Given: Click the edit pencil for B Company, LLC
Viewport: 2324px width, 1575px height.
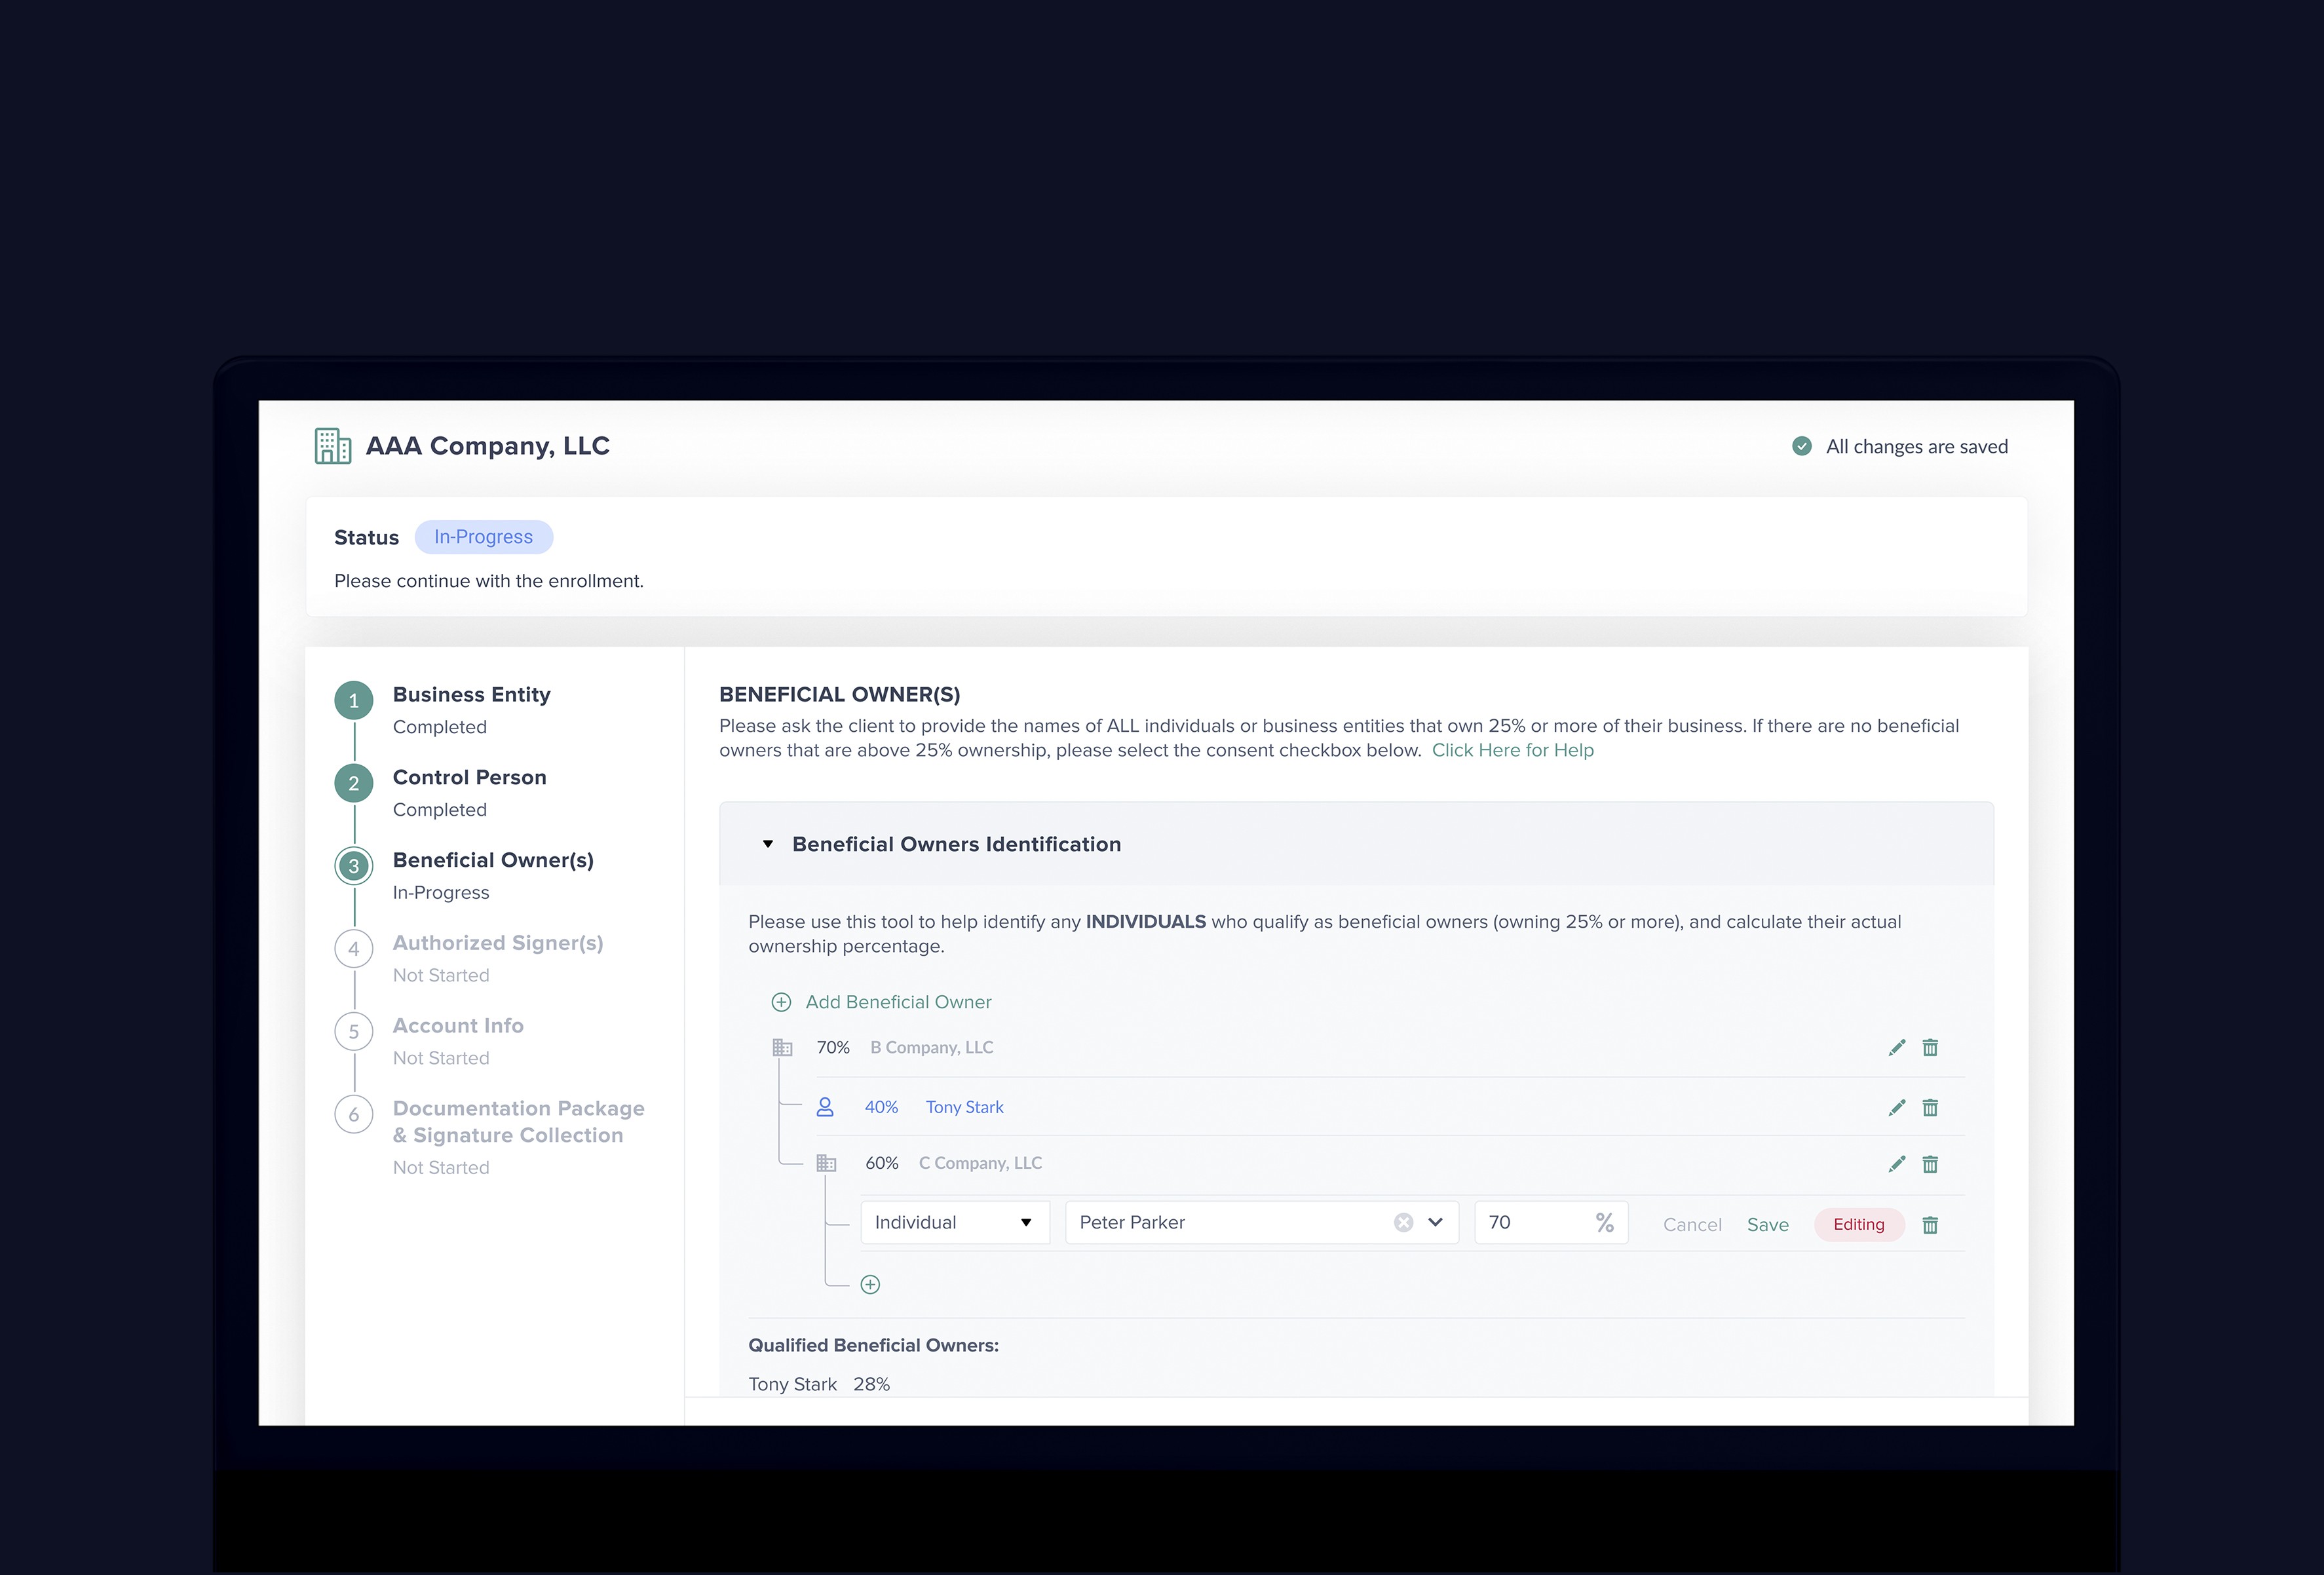Looking at the screenshot, I should [1896, 1047].
